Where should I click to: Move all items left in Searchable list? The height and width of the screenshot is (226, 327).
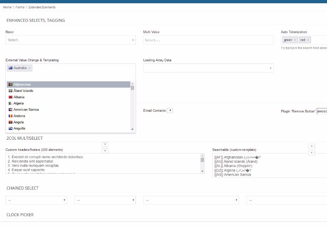(x=312, y=153)
